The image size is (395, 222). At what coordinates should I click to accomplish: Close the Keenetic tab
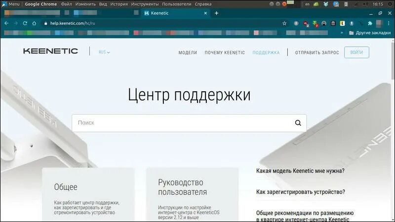(205, 13)
